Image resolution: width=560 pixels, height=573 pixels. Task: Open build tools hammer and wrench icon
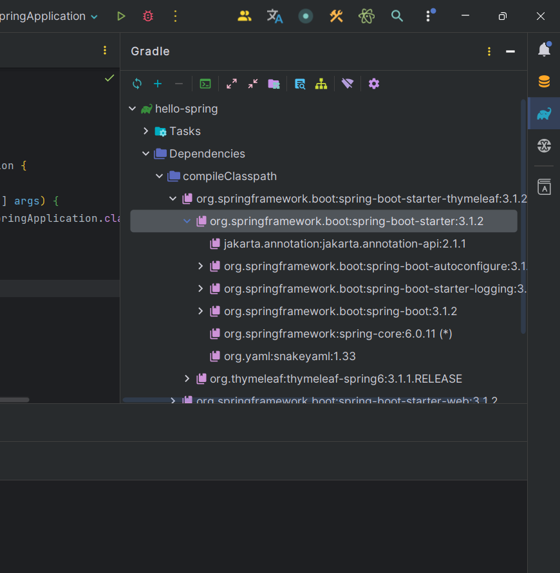[x=336, y=16]
